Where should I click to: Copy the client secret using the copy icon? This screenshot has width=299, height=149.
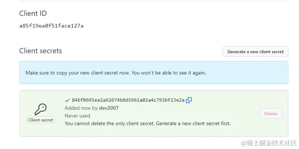tap(189, 100)
